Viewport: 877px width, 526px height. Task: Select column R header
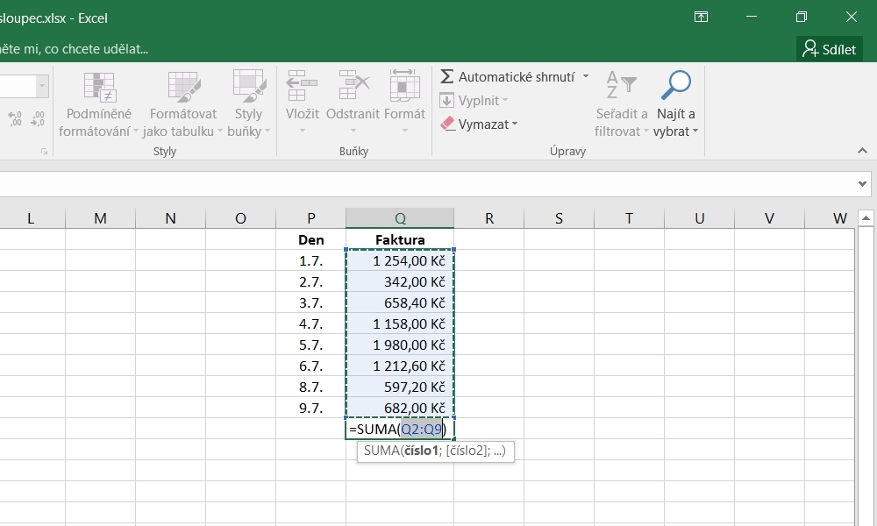(488, 218)
